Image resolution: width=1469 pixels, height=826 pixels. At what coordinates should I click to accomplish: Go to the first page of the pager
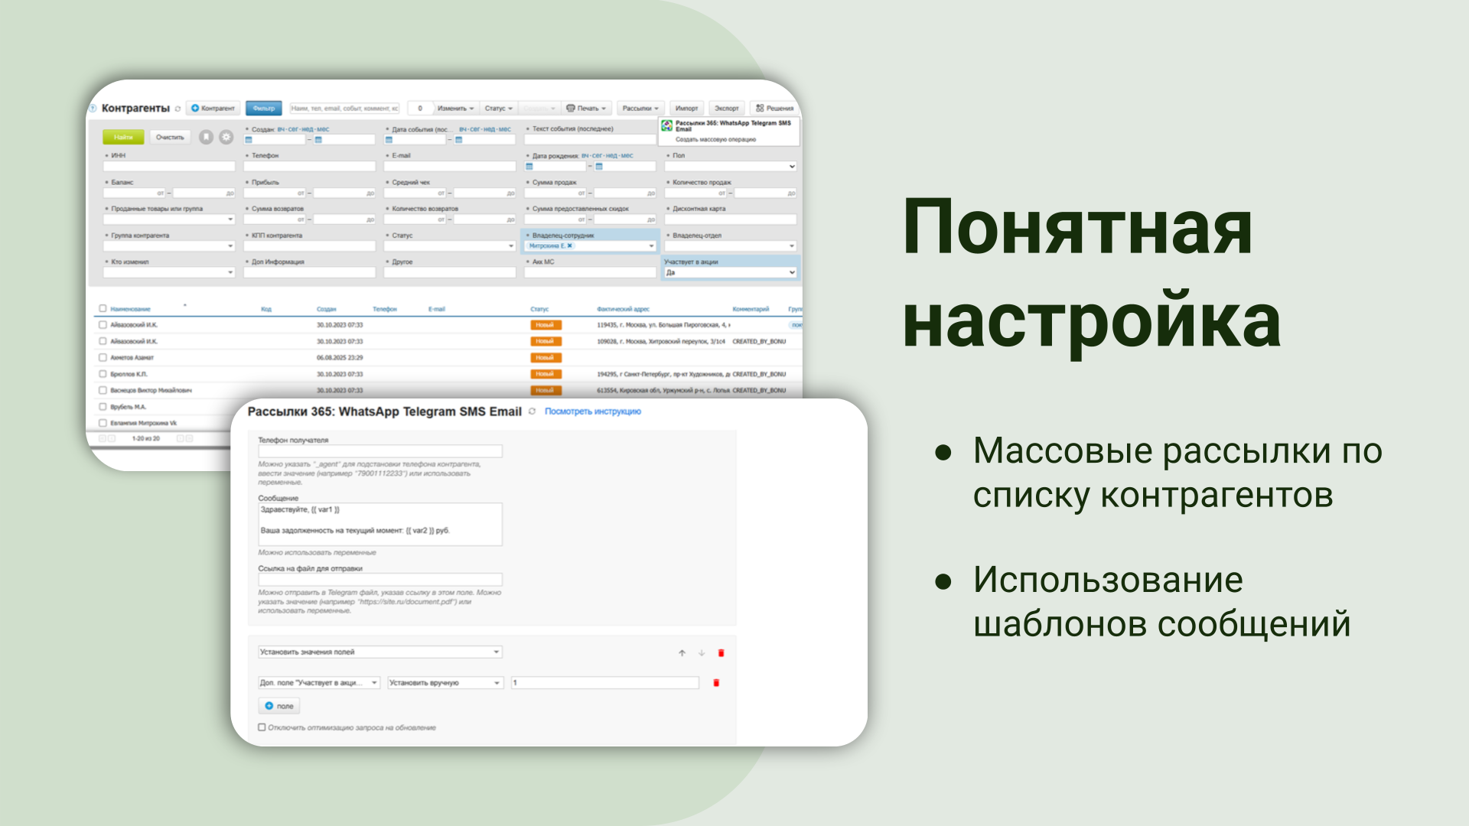coord(103,438)
